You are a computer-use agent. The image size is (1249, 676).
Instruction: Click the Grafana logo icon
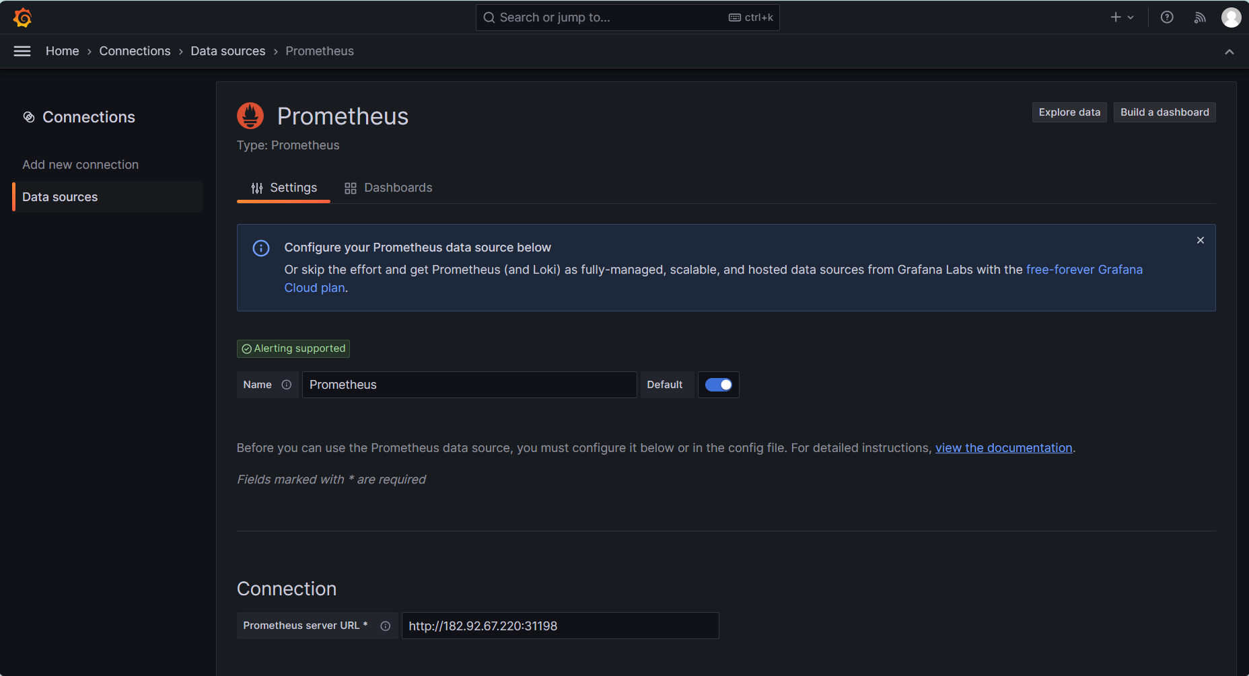click(x=23, y=17)
